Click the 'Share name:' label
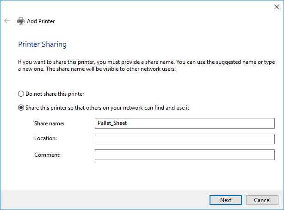 click(49, 124)
